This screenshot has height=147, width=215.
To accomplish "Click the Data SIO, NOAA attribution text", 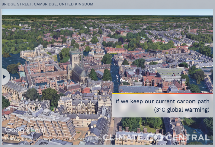I will [x=66, y=139].
